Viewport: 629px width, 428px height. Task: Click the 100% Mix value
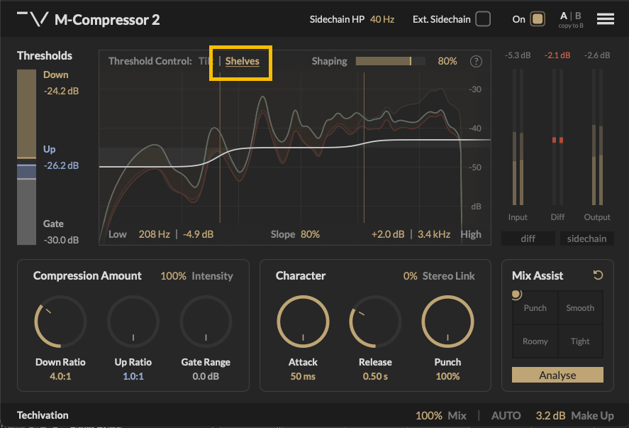(x=429, y=415)
